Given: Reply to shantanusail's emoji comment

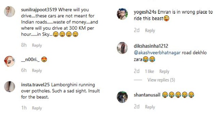Looking at the screenshot, I should (x=150, y=107).
